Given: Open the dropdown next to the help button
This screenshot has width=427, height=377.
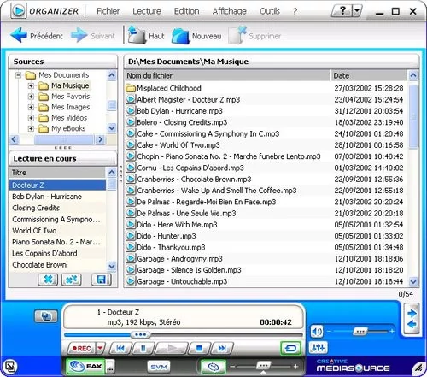Looking at the screenshot, I should click(x=358, y=11).
